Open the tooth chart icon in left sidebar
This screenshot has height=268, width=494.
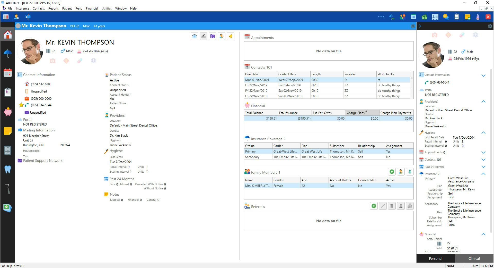(8, 170)
